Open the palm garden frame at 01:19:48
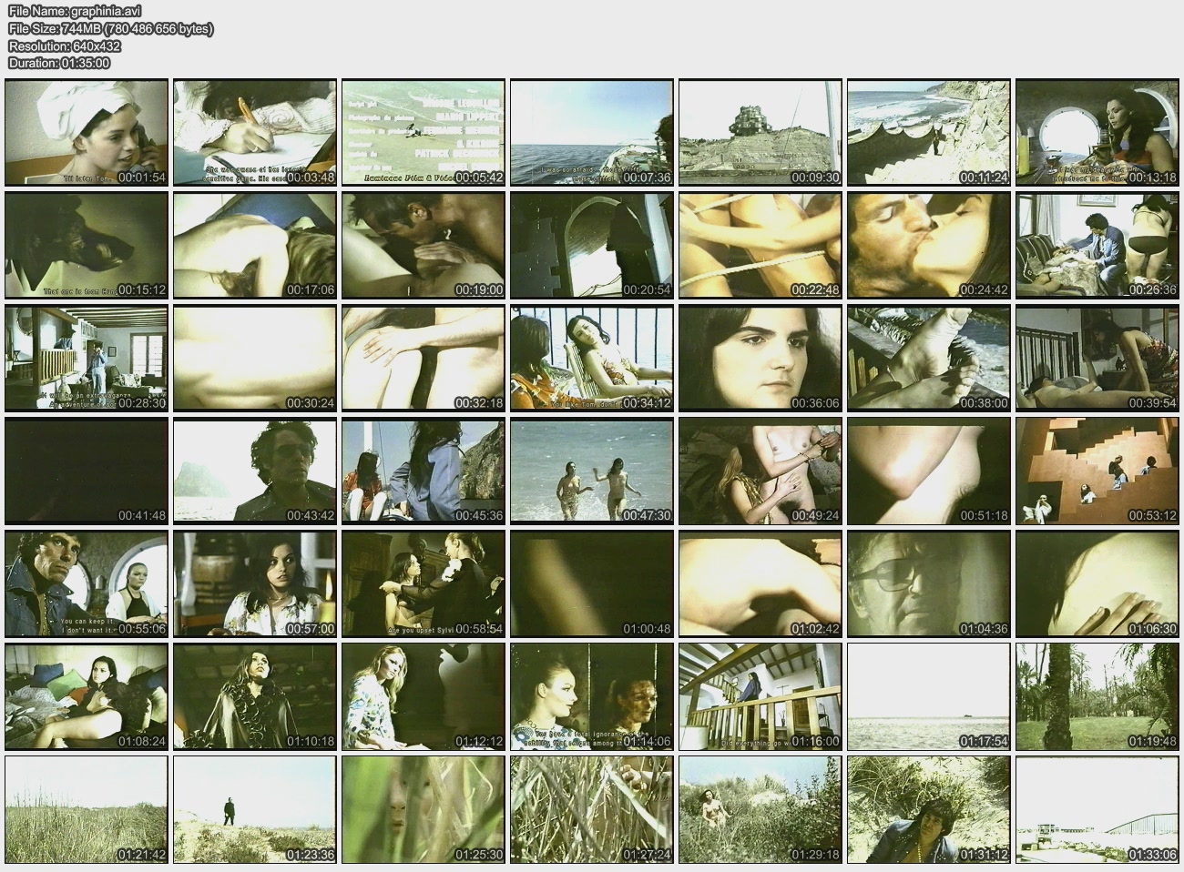This screenshot has height=872, width=1184. tap(1097, 697)
